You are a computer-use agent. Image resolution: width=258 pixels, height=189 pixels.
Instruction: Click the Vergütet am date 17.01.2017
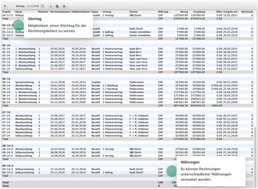(230, 15)
